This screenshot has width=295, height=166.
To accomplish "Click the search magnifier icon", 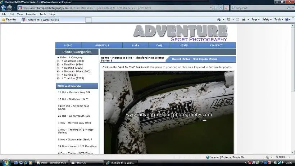I will [x=289, y=8].
